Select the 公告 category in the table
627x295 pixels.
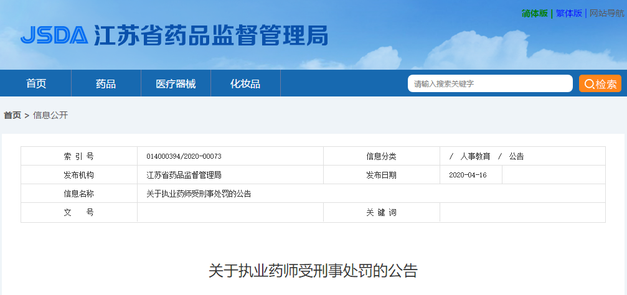point(516,157)
